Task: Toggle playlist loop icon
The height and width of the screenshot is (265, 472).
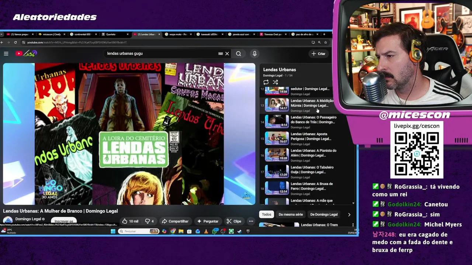Action: [266, 82]
